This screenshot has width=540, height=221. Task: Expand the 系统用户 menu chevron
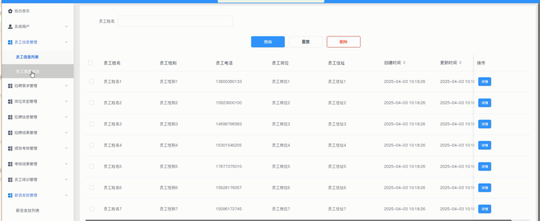coord(66,27)
